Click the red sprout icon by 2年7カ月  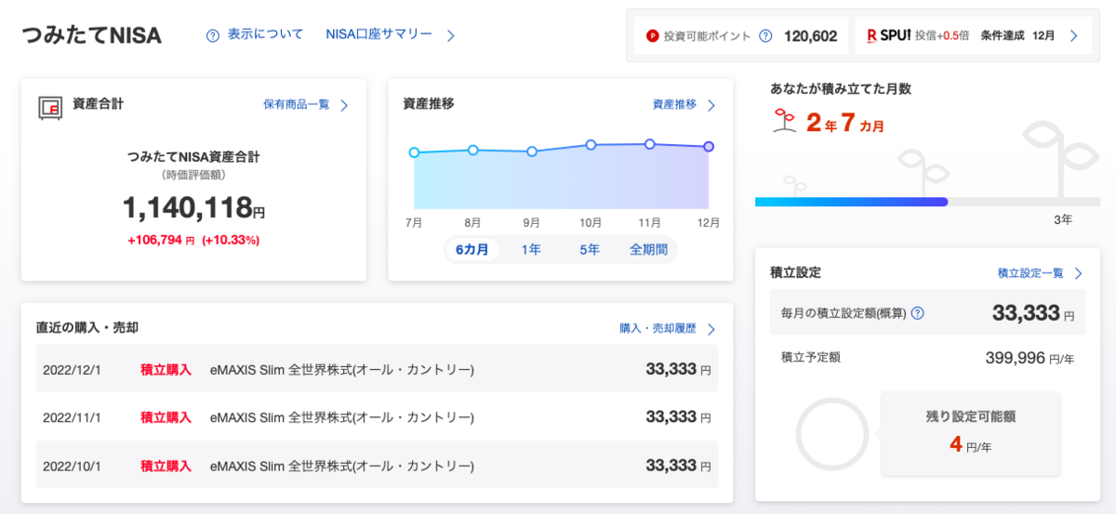coord(784,121)
